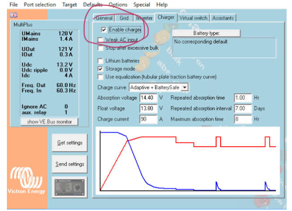This screenshot has width=292, height=211.
Task: Click the Get settings button
Action: click(x=70, y=143)
